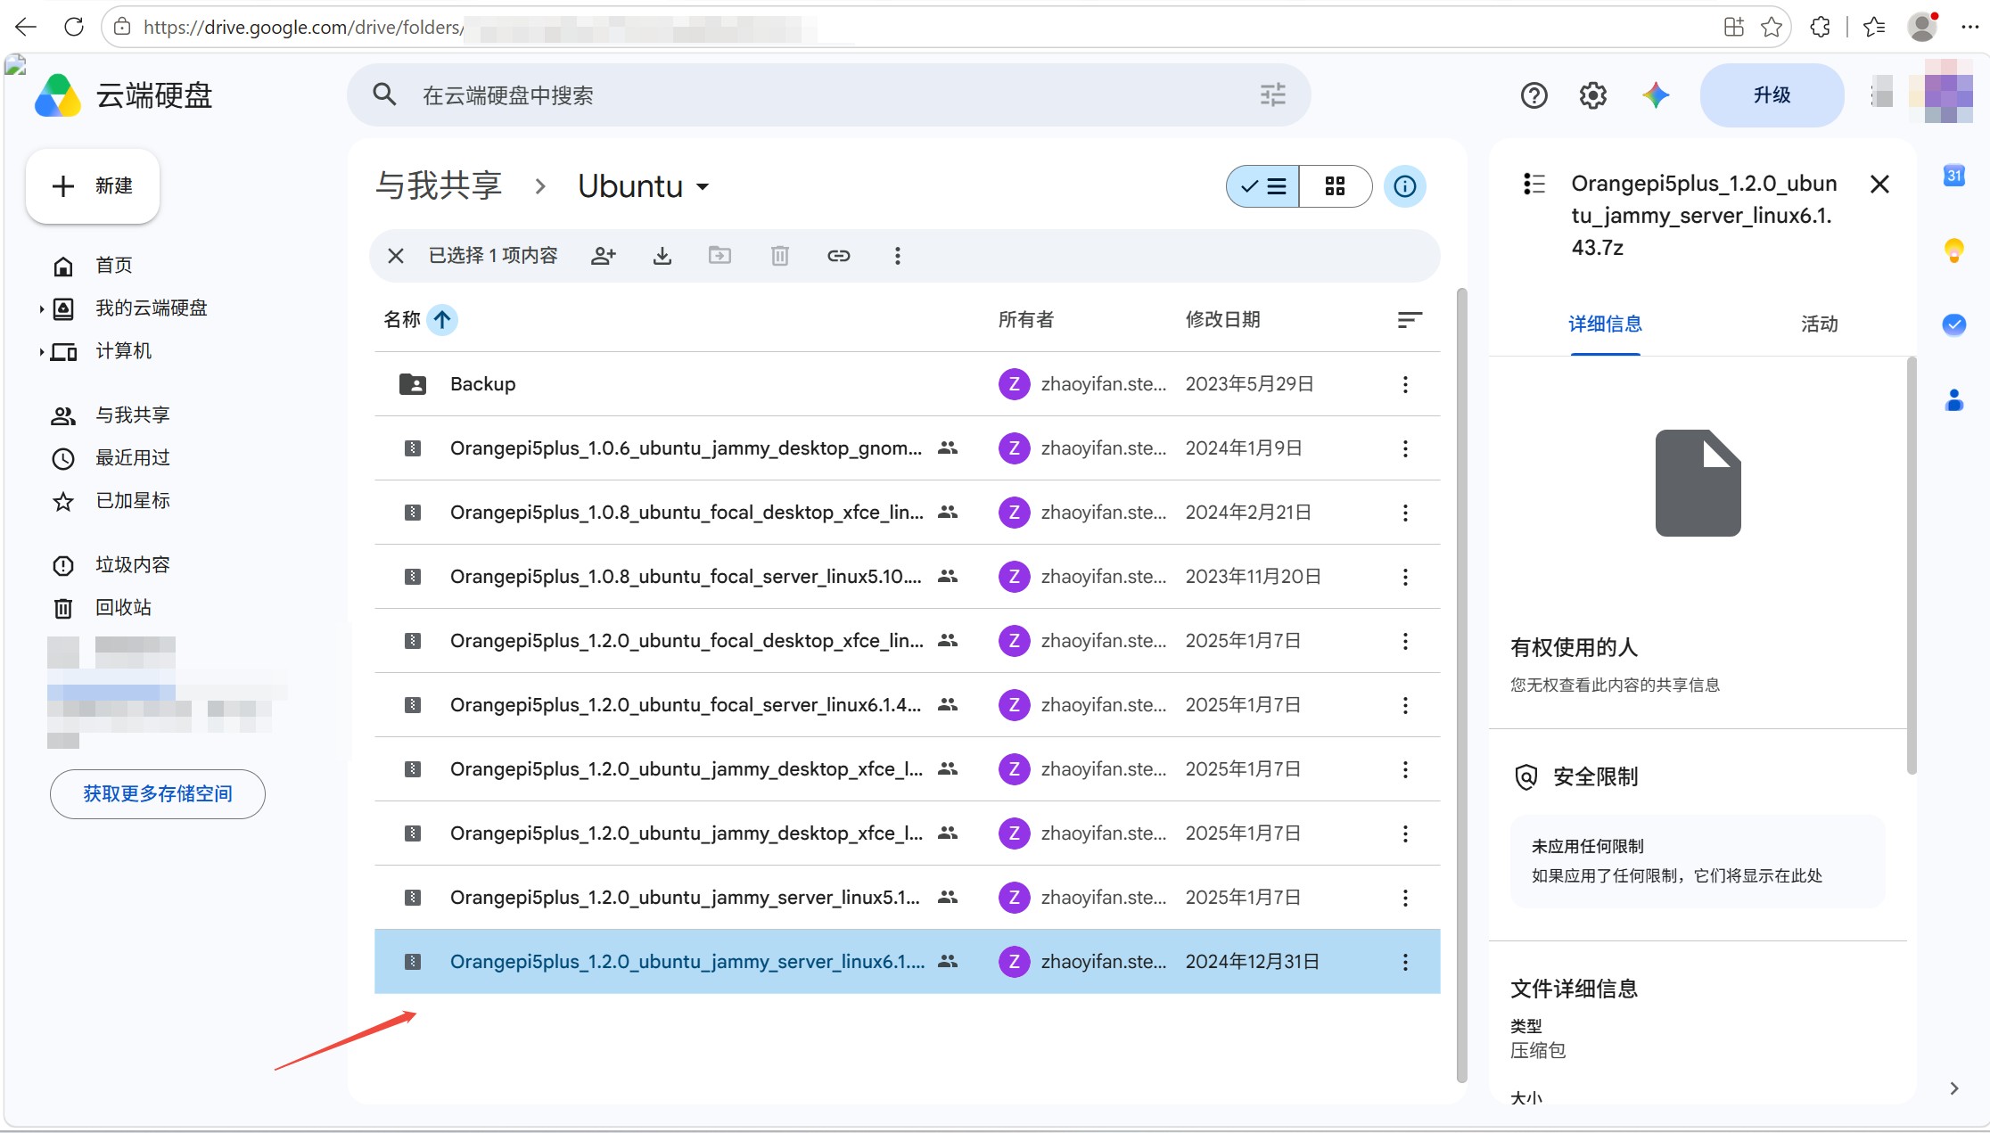The image size is (1990, 1133).
Task: Open Contacts person icon in side panel
Action: click(x=1954, y=400)
